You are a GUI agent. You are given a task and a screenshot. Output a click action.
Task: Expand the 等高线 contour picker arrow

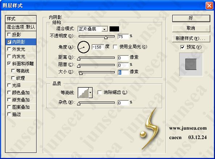[90, 93]
